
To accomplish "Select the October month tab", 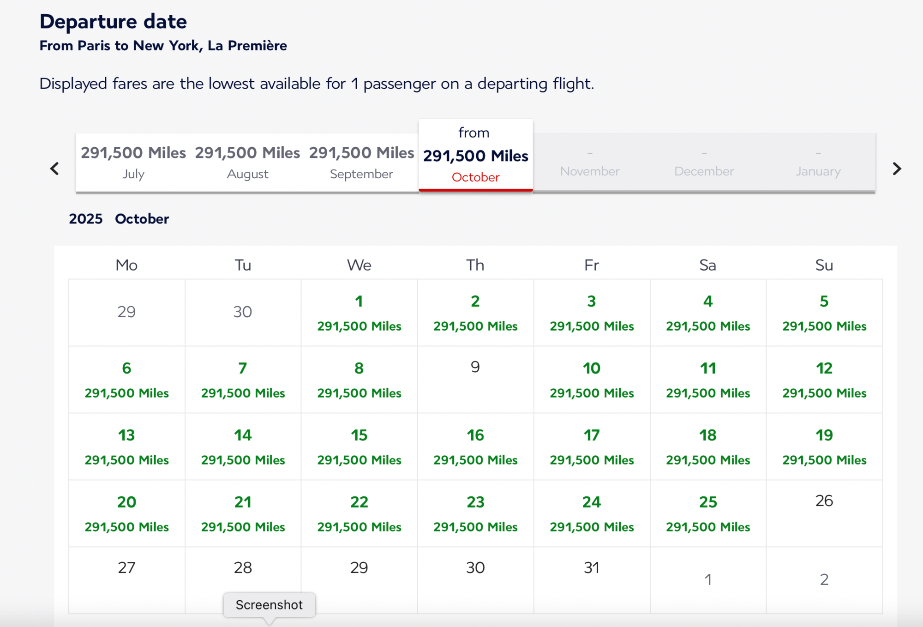I will pyautogui.click(x=475, y=156).
